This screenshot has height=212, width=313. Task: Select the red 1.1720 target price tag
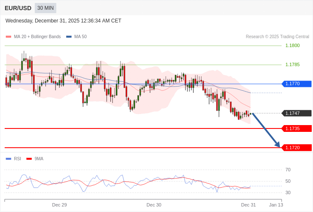296,148
